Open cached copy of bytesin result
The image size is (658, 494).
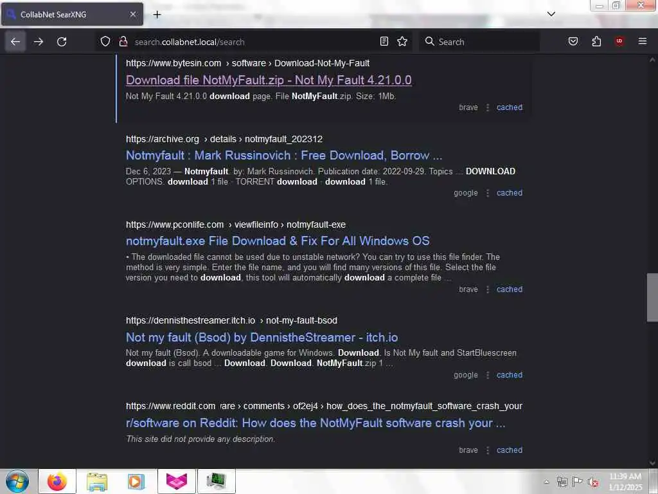510,107
